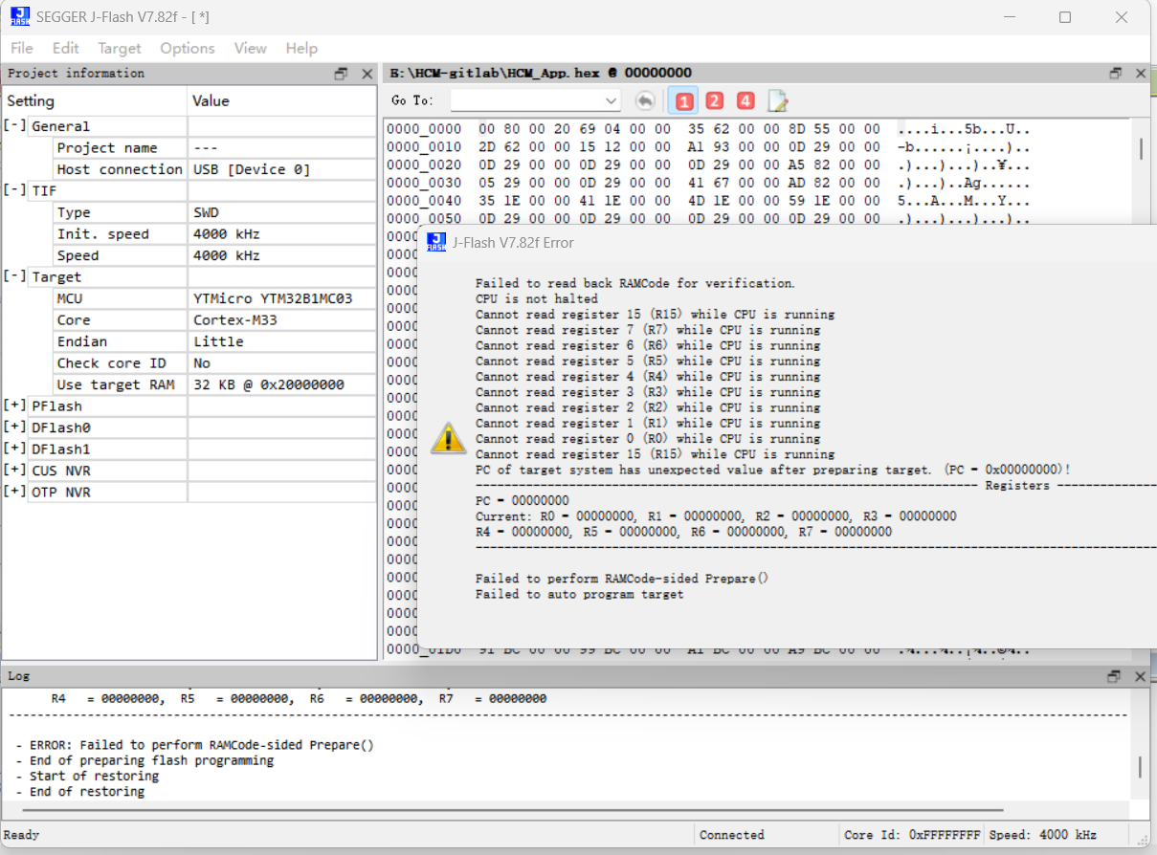Screen dimensions: 1157x855
Task: Open the Help menu
Action: pos(301,48)
